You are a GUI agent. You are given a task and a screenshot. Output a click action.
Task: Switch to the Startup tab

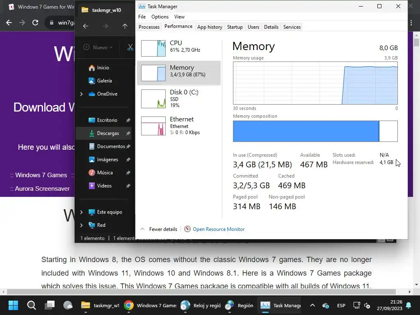coord(235,27)
